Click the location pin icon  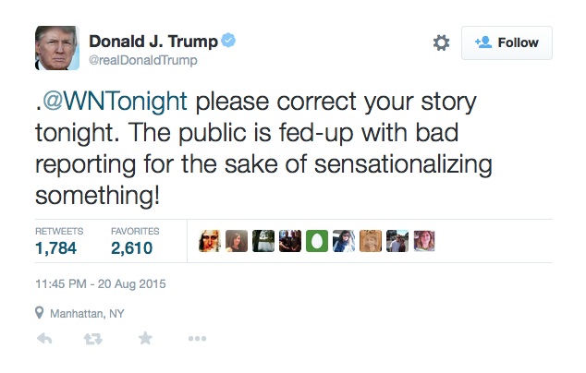pos(40,313)
